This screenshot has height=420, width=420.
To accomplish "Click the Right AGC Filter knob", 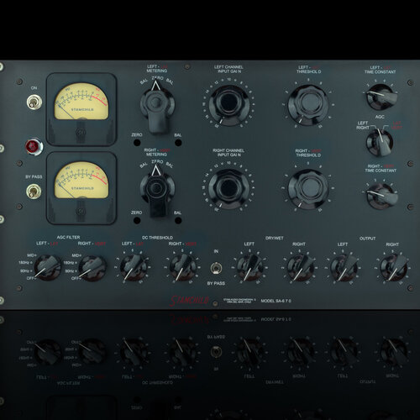I will click(92, 267).
